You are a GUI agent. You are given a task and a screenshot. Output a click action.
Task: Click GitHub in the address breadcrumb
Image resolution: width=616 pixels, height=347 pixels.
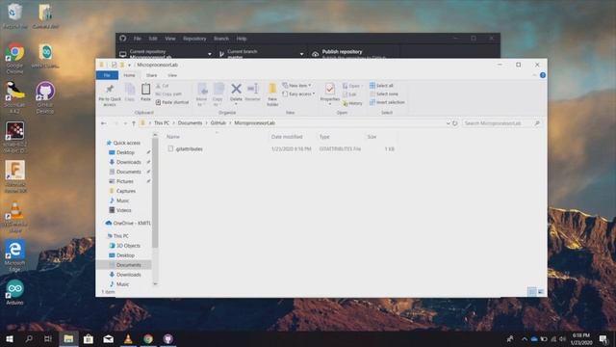[218, 123]
